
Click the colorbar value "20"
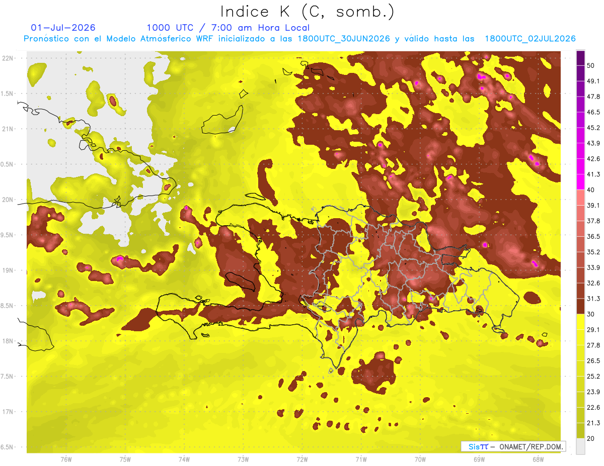[591, 438]
